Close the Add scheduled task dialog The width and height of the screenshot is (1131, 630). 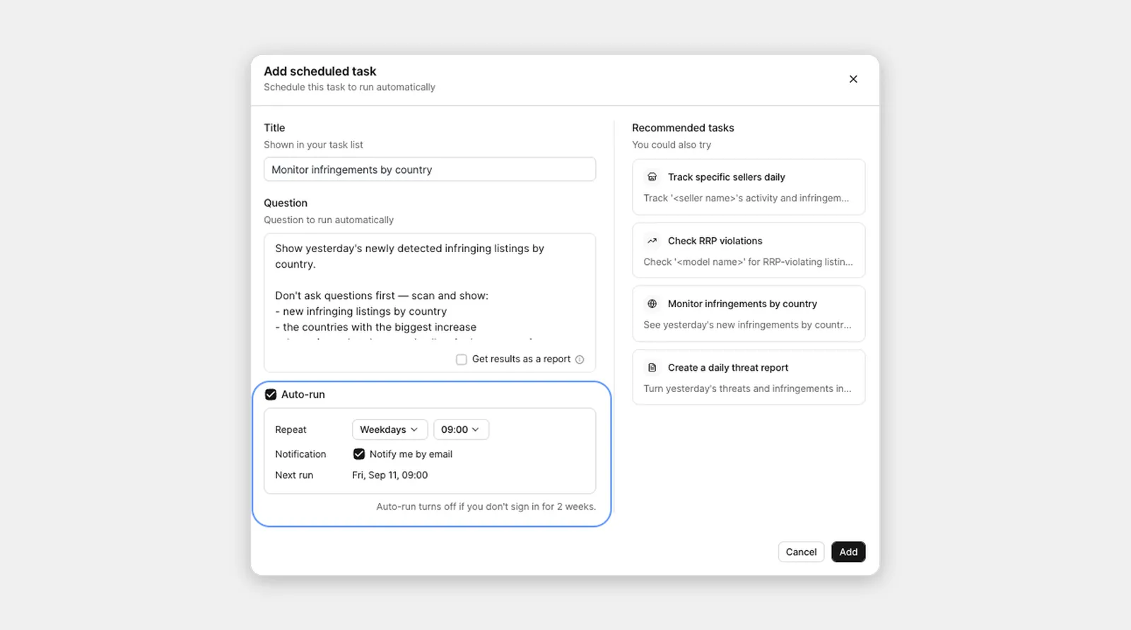[x=853, y=79]
